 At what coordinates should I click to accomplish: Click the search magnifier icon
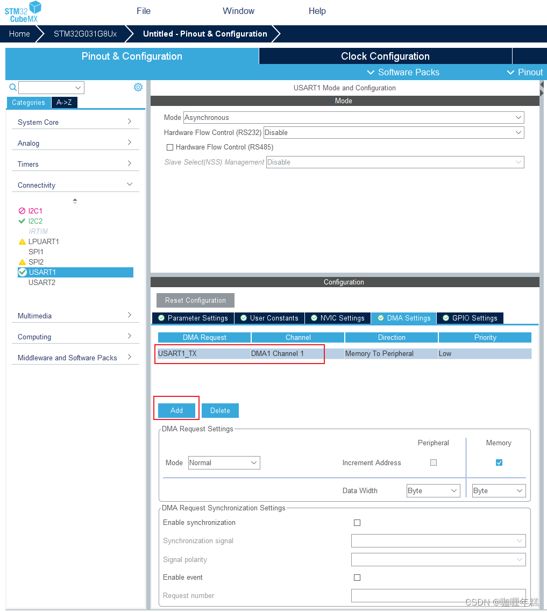13,87
